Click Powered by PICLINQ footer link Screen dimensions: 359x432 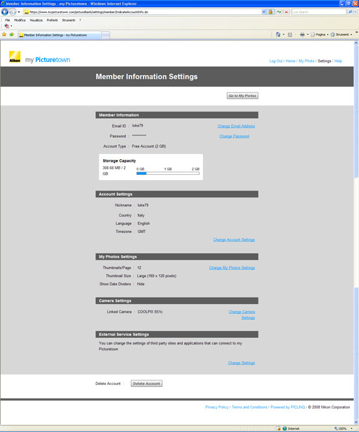(x=288, y=407)
